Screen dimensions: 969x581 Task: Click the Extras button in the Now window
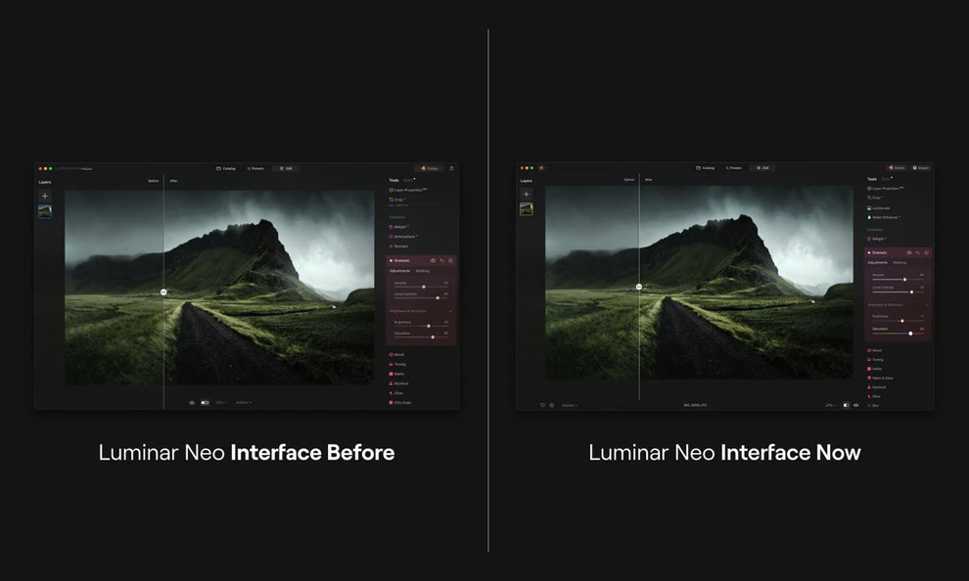point(897,167)
